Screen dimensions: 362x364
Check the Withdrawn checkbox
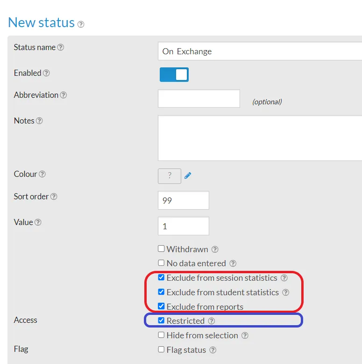click(x=161, y=248)
